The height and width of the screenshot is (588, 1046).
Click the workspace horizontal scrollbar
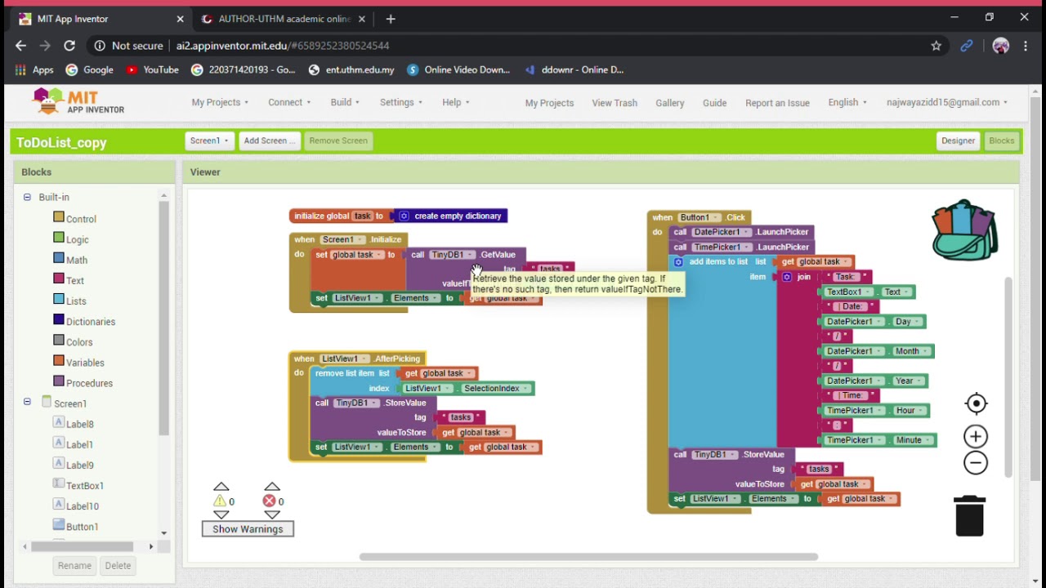[x=588, y=557]
